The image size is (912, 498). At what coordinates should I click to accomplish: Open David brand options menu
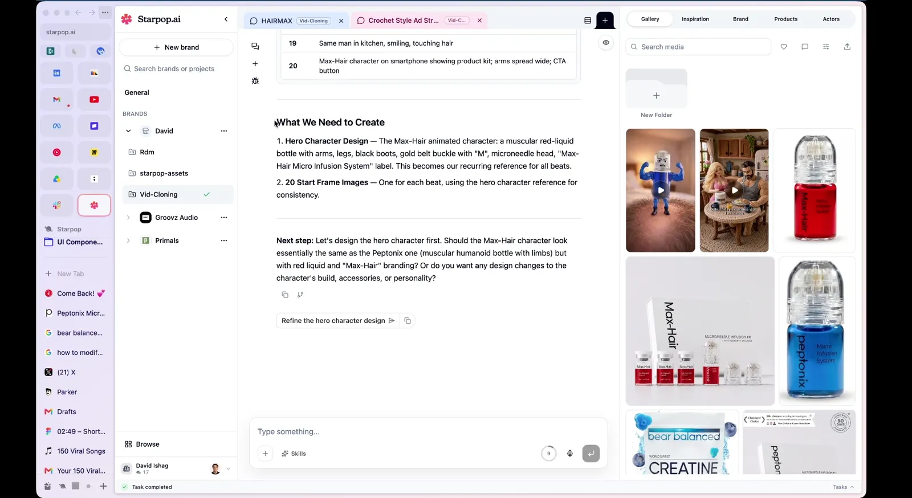click(224, 131)
